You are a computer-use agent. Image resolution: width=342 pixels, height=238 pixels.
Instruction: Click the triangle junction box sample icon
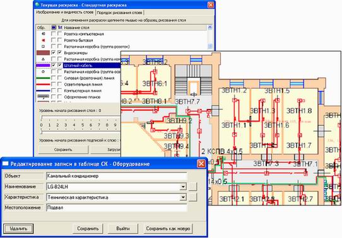click(x=43, y=59)
